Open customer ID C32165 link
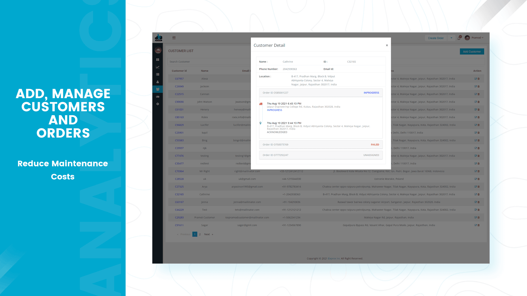Image resolution: width=527 pixels, height=296 pixels. [179, 194]
